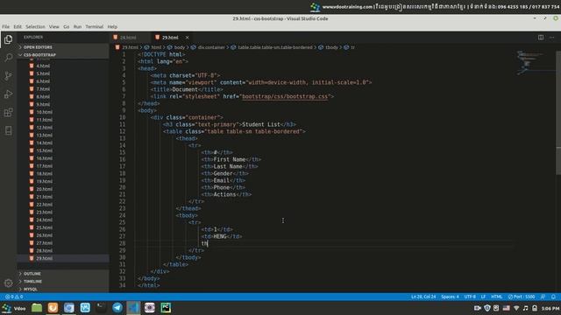Change the LF end-of-line sequence

[x=483, y=297]
